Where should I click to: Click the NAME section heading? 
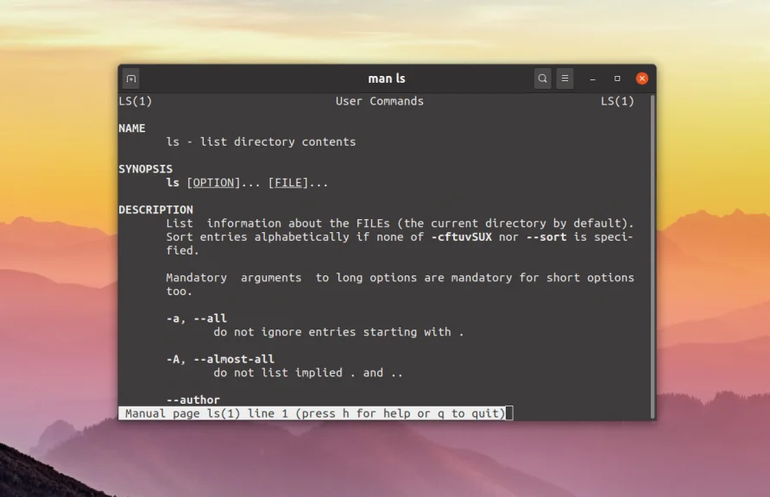click(x=132, y=128)
